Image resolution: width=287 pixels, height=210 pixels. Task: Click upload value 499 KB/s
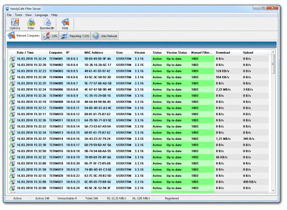point(249,182)
